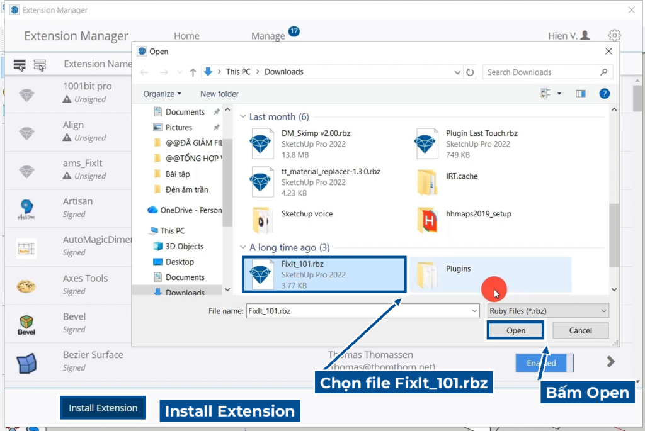645x431 pixels.
Task: Select the Bevel extension icon
Action: point(26,325)
